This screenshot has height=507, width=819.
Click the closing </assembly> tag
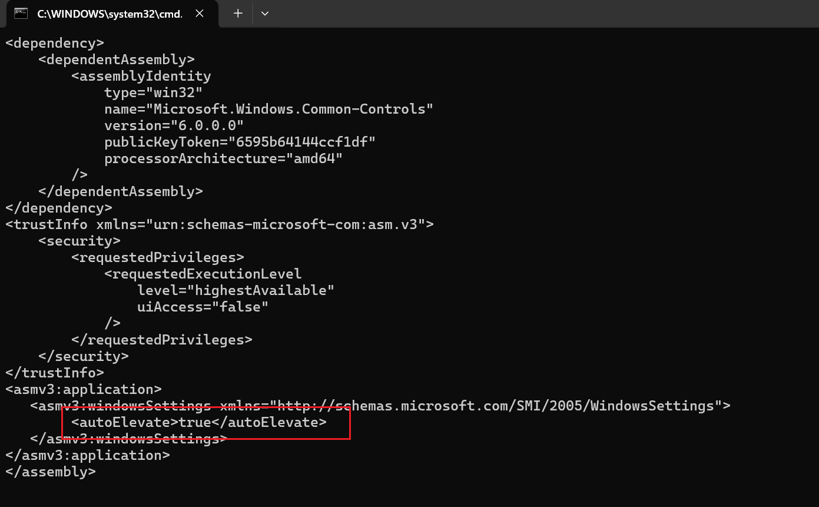coord(50,472)
